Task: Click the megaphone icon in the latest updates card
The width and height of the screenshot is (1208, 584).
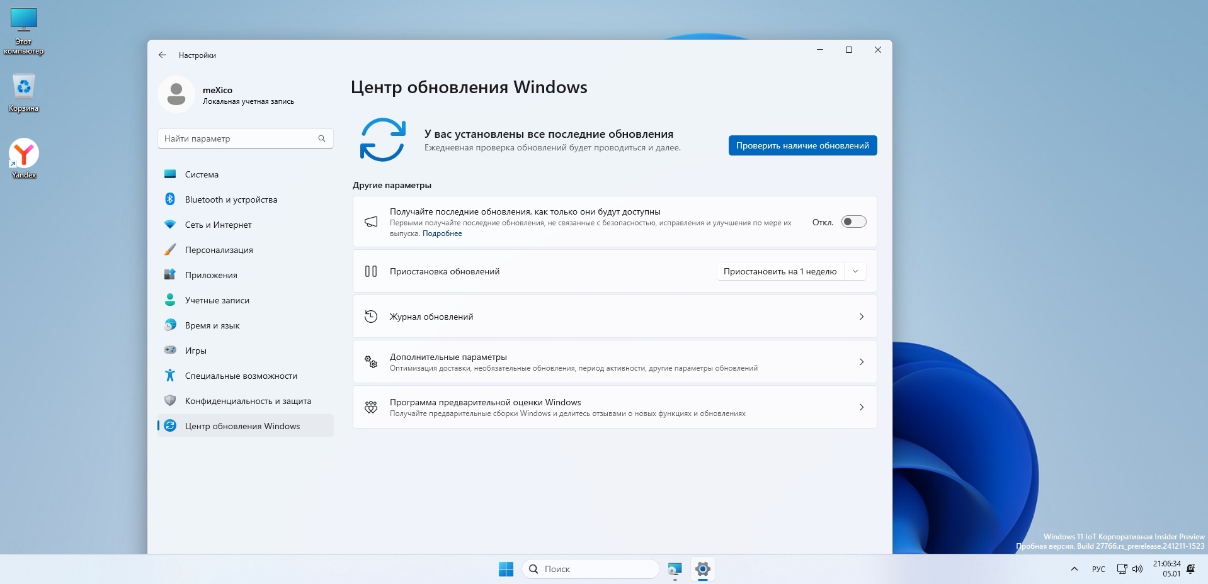Action: [371, 222]
